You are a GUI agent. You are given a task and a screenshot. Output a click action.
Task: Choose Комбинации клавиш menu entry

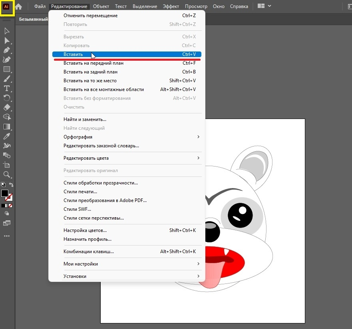[88, 251]
